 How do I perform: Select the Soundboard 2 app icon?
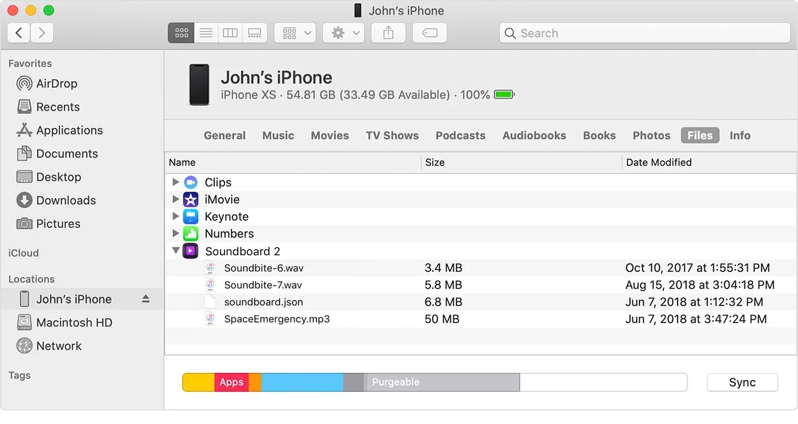tap(190, 251)
